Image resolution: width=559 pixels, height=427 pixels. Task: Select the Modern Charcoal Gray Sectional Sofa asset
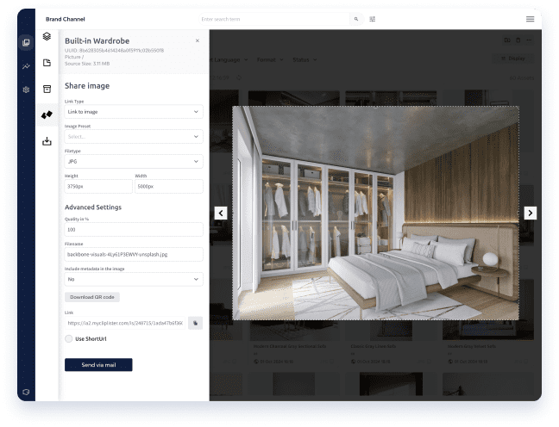click(x=294, y=346)
